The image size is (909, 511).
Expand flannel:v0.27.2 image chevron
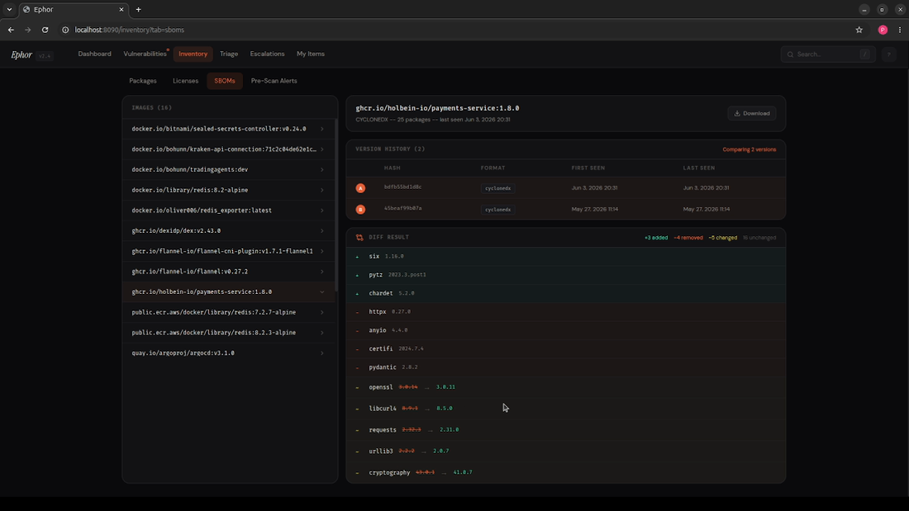coord(322,272)
